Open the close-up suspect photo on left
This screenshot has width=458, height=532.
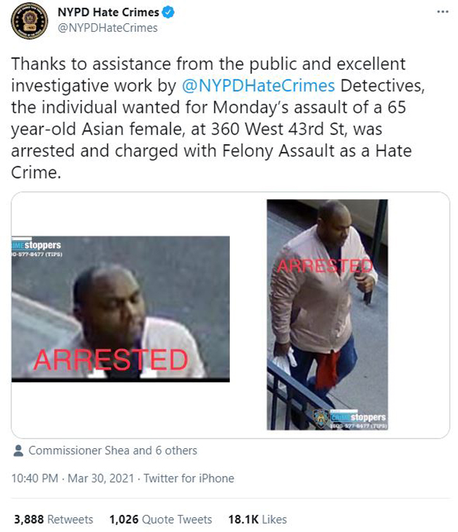120,309
